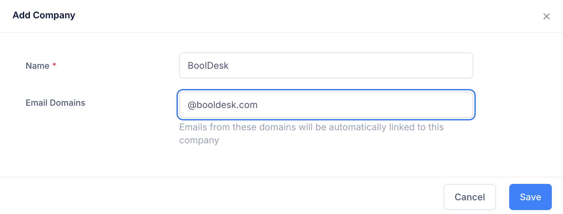Click the text box containing BoolDesk
Image resolution: width=563 pixels, height=214 pixels.
click(x=326, y=65)
